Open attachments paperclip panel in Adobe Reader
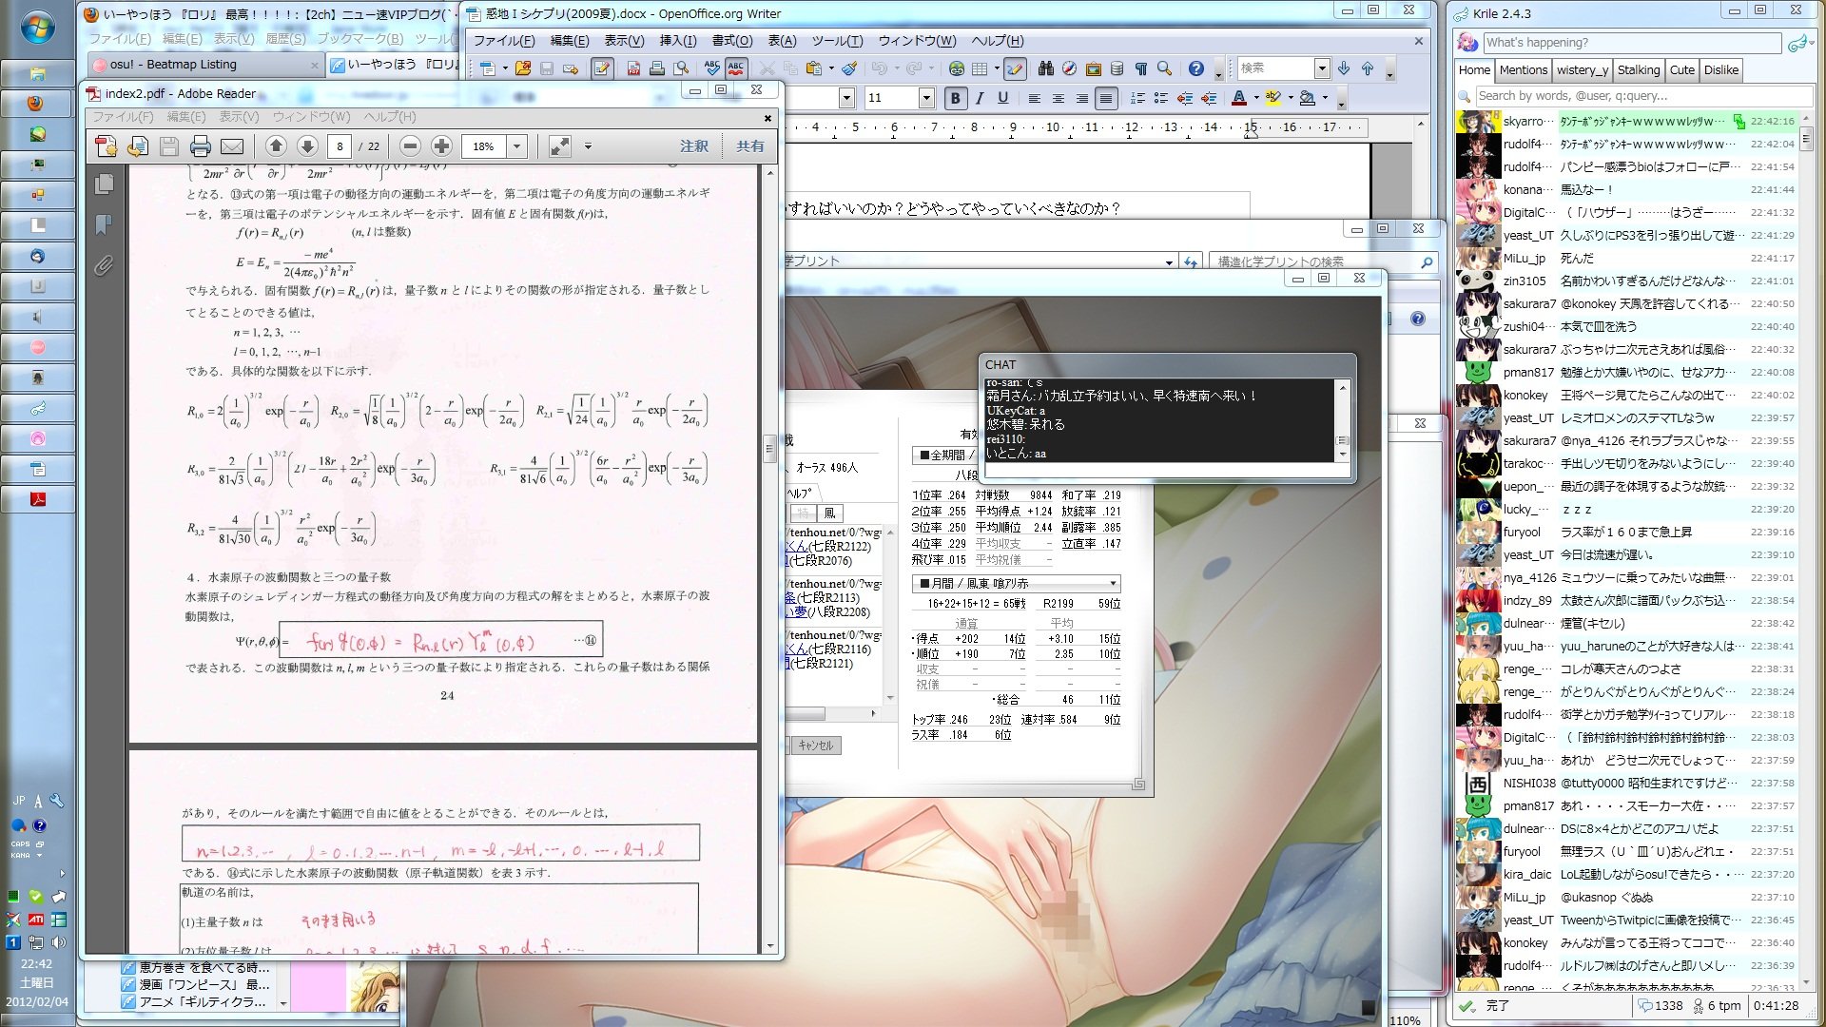The height and width of the screenshot is (1027, 1826). click(x=104, y=266)
